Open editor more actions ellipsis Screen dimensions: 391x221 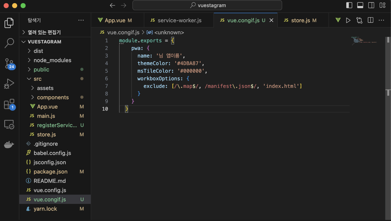coord(382,20)
